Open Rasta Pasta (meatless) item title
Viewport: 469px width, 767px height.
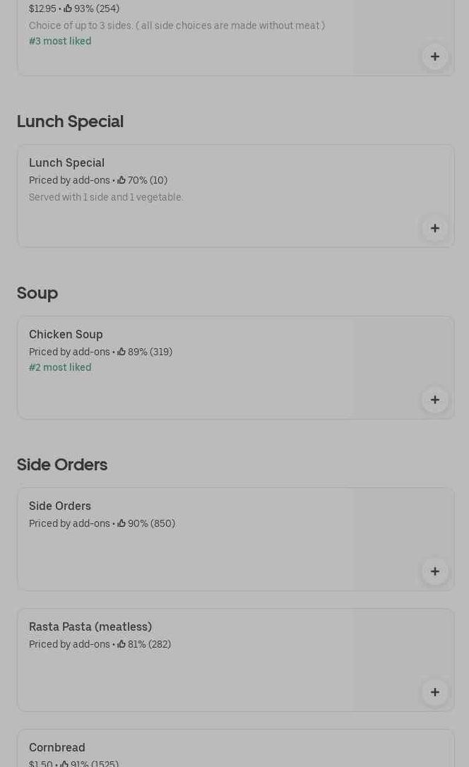[x=90, y=626]
